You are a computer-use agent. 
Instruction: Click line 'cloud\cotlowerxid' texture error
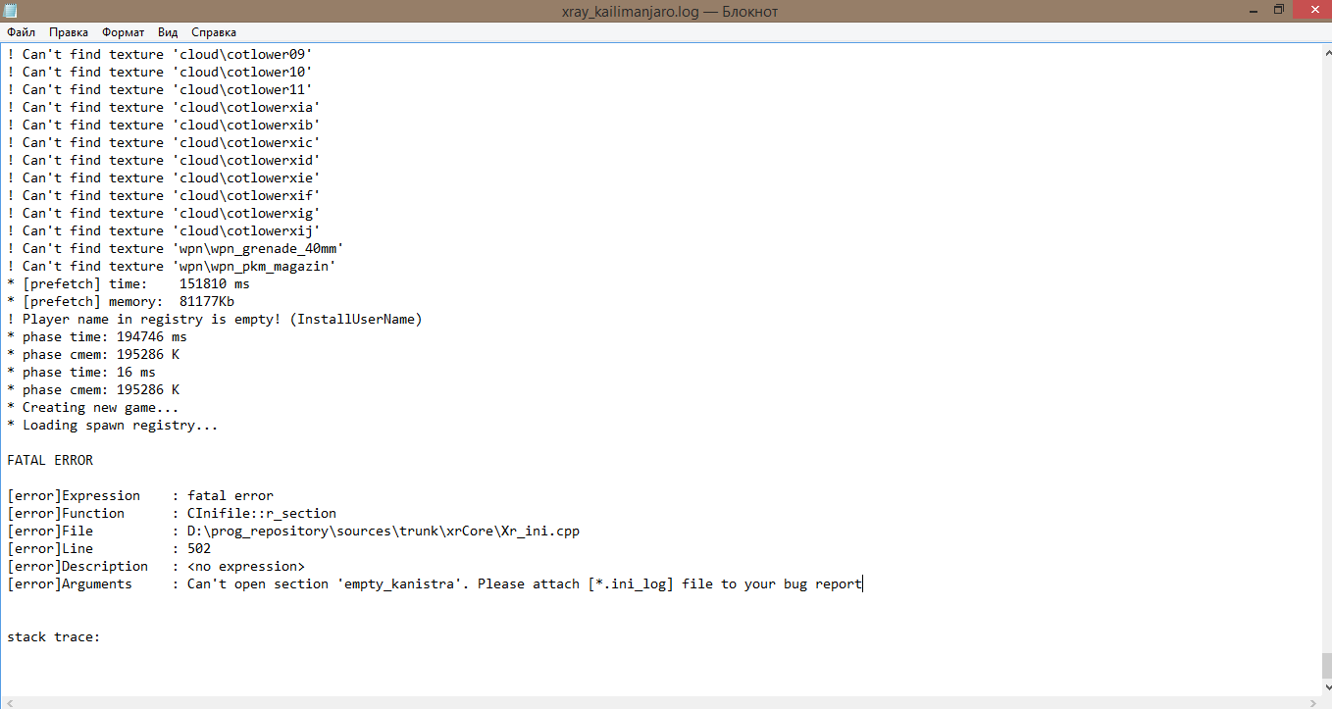tap(164, 160)
